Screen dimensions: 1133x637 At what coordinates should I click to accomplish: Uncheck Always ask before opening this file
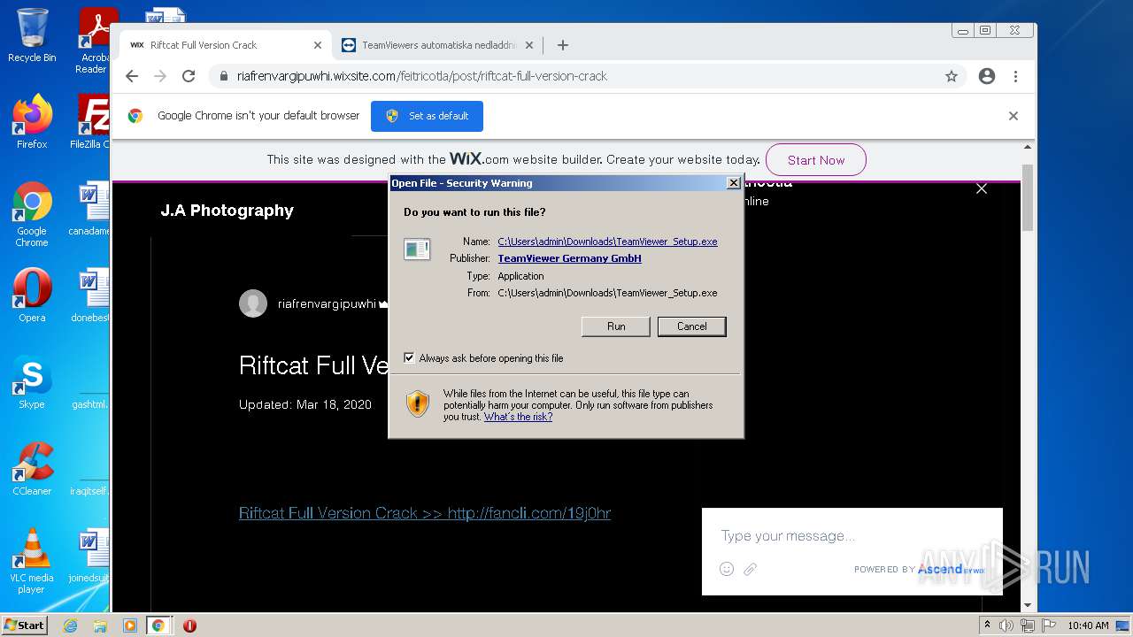pos(409,358)
